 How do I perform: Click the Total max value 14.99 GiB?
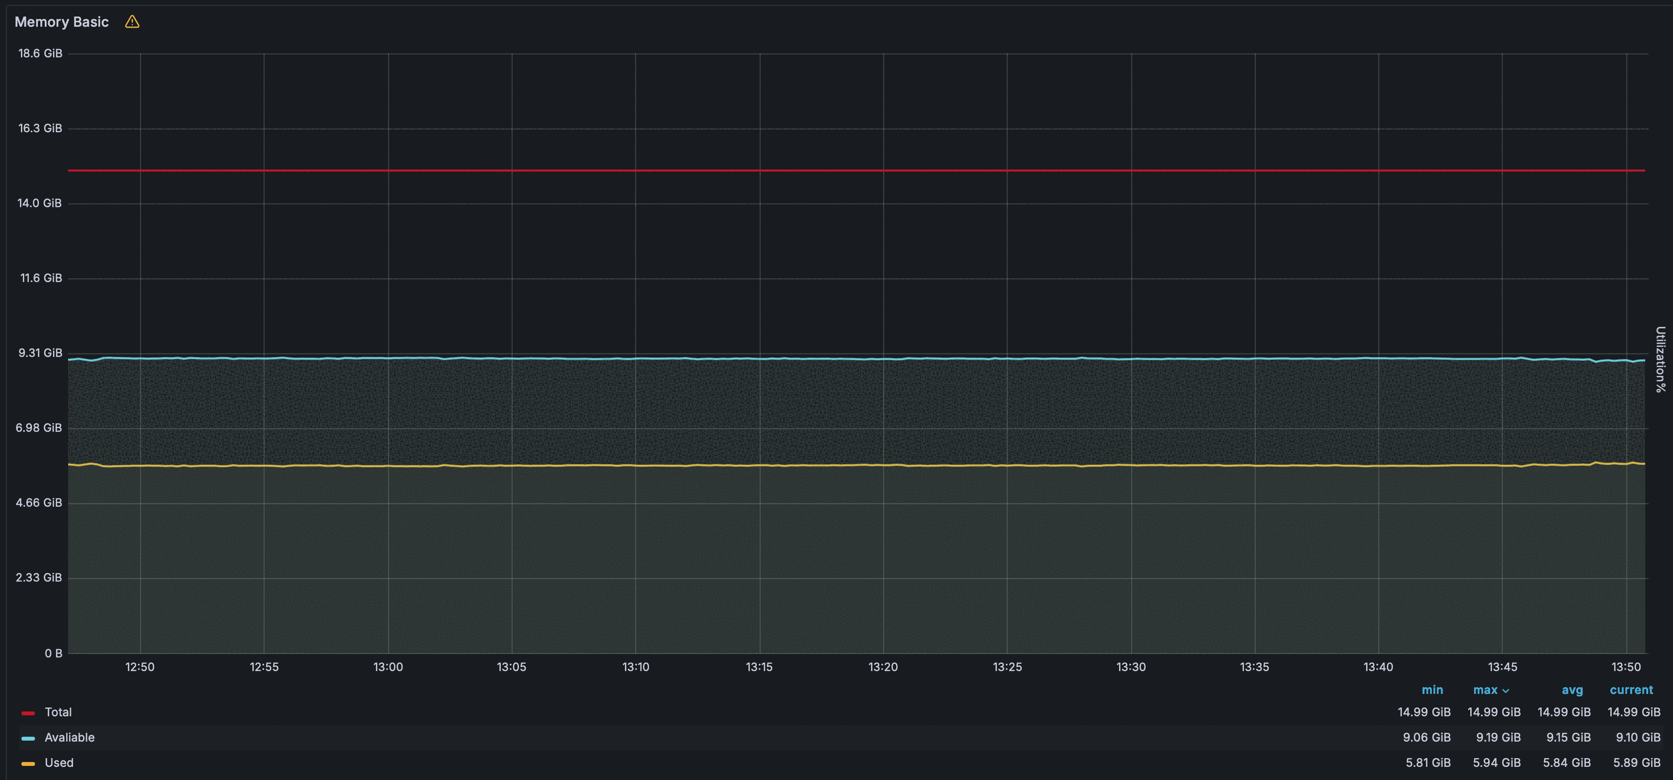tap(1494, 712)
